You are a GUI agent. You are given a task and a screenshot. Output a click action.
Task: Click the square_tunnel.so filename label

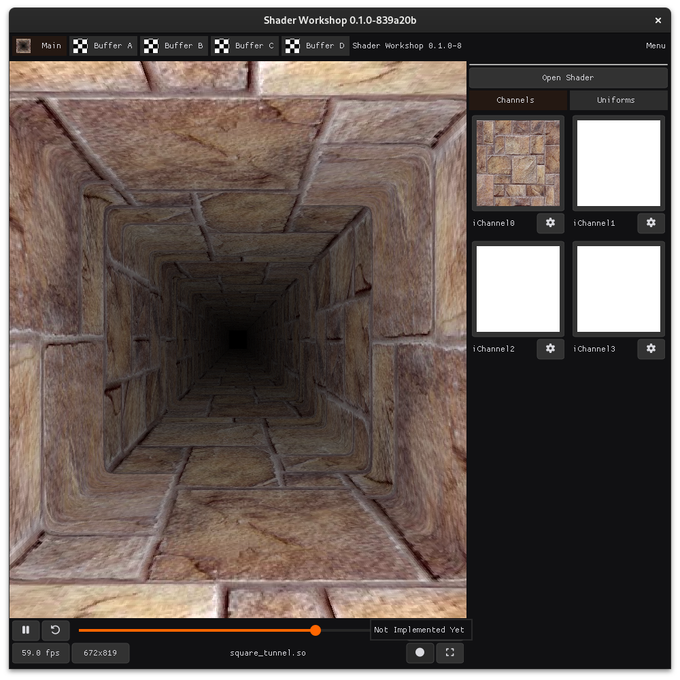(x=269, y=653)
